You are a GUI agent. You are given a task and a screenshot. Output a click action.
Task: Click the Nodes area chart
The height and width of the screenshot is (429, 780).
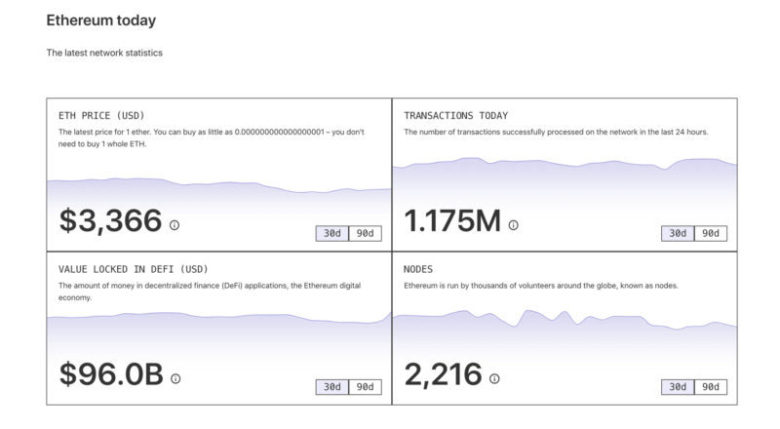click(x=565, y=333)
